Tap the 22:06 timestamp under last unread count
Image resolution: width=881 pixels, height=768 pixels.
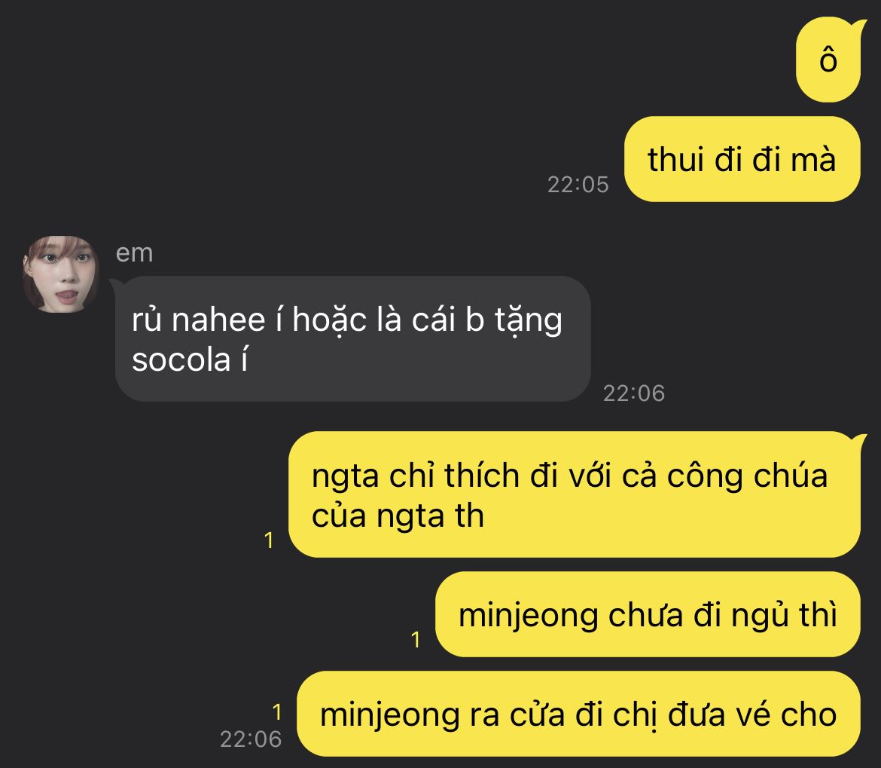[251, 739]
